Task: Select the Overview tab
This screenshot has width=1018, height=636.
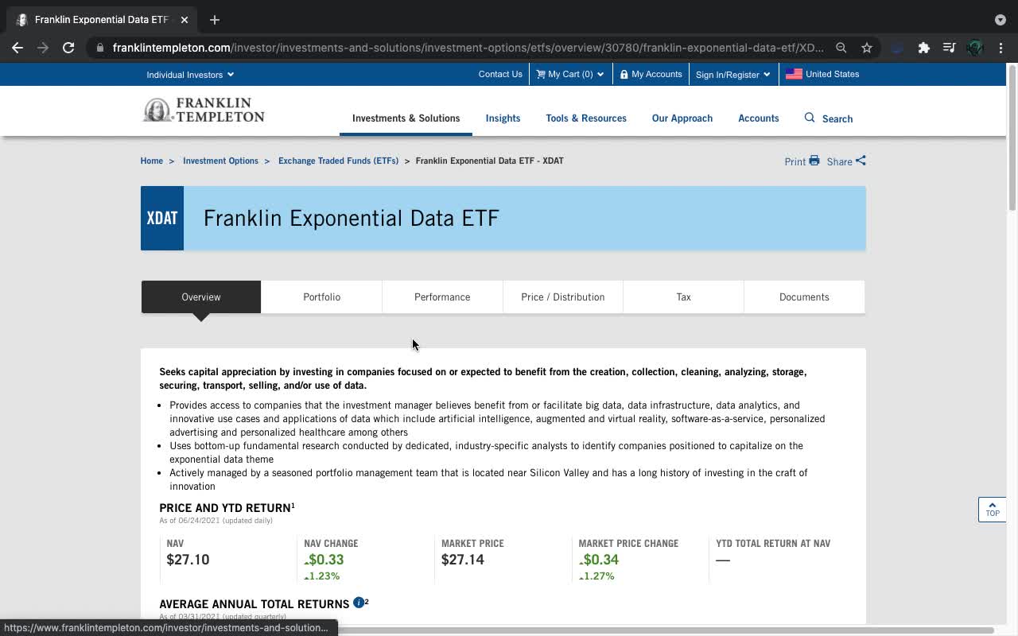Action: 201,297
